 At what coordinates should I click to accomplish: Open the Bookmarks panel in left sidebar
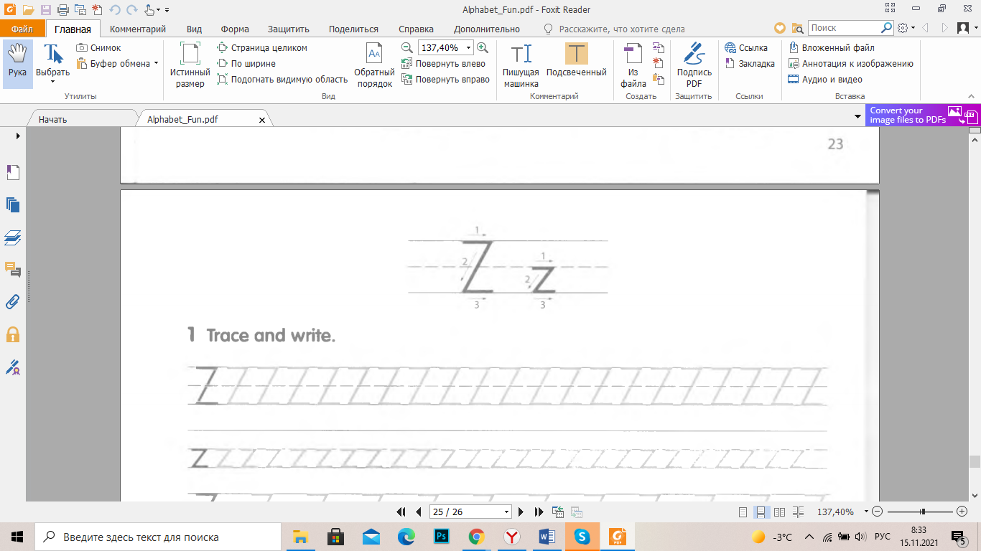point(13,172)
